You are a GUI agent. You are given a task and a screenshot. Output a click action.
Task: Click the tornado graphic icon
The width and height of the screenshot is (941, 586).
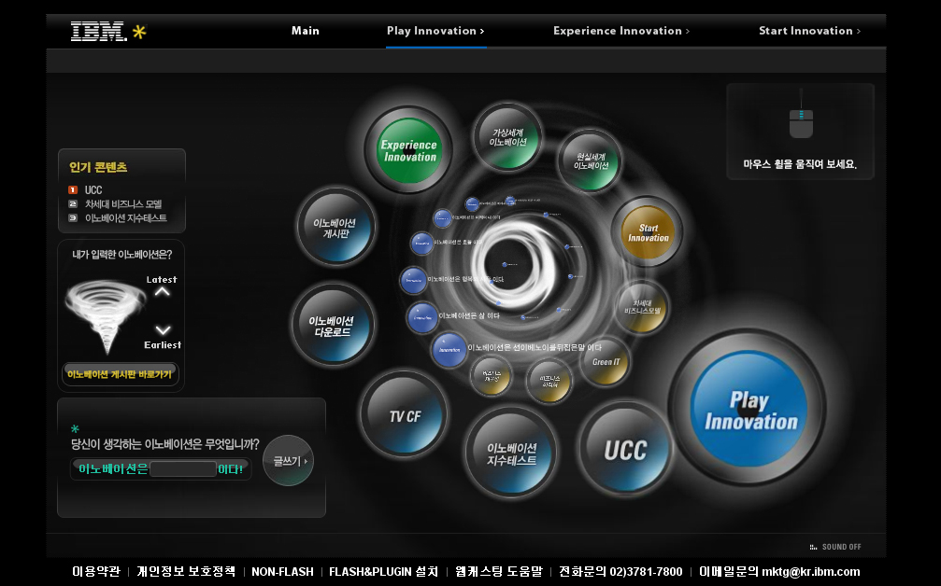[106, 315]
